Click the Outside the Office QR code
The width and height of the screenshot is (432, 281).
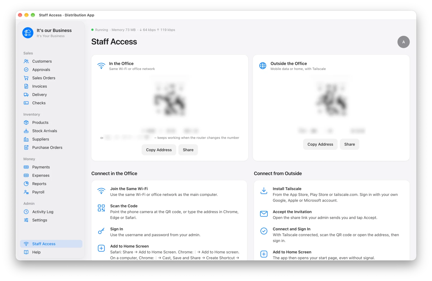(x=331, y=100)
